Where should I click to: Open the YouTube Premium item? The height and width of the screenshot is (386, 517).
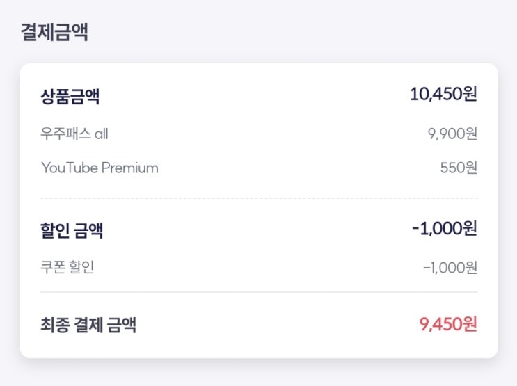pos(100,168)
